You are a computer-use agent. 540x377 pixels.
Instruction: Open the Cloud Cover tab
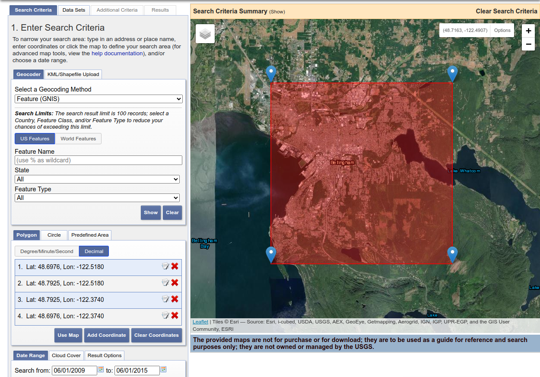(x=66, y=355)
